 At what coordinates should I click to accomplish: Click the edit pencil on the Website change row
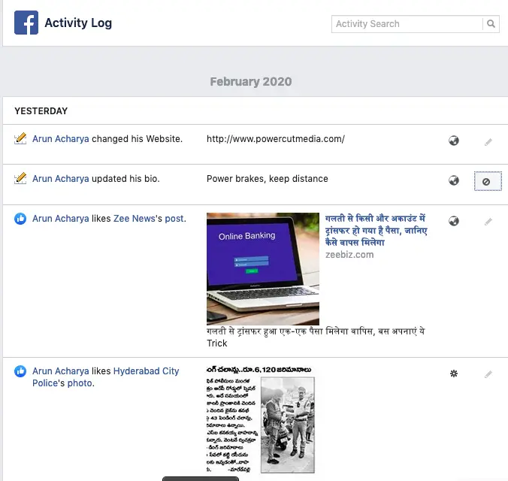pyautogui.click(x=488, y=142)
